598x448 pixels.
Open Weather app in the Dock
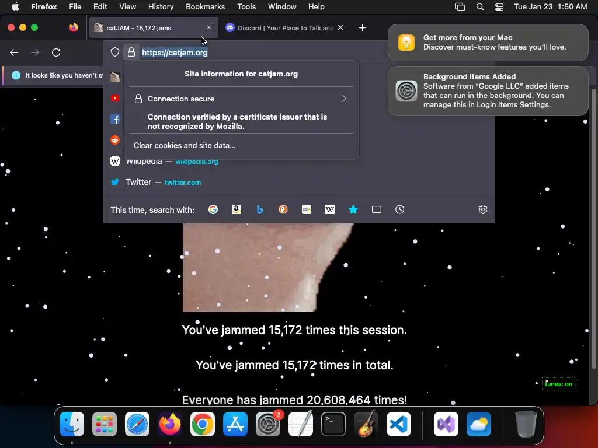click(479, 424)
